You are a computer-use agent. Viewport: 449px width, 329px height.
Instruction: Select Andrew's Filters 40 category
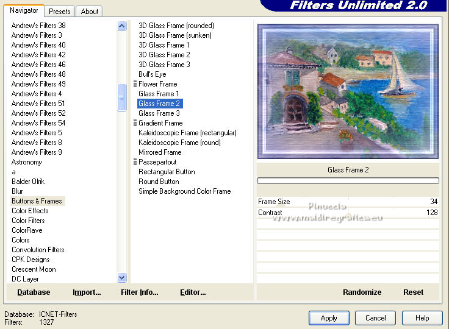tap(38, 45)
